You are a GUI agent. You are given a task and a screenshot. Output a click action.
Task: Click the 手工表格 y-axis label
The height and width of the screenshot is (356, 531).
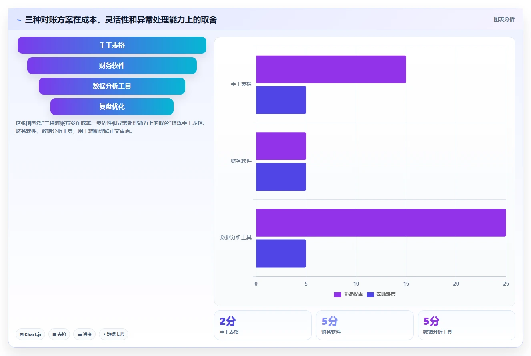point(241,84)
